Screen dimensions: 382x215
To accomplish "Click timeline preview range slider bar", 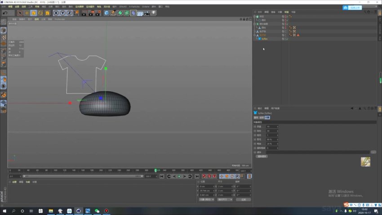I will [83, 176].
